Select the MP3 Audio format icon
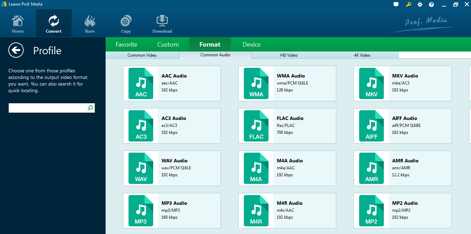471x234 pixels. (x=141, y=211)
